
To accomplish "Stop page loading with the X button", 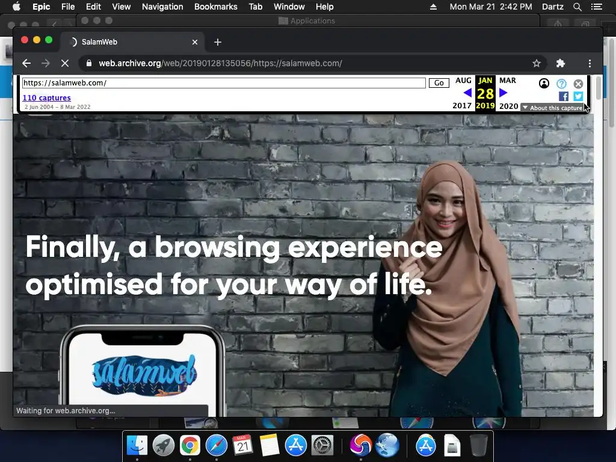I will tap(65, 63).
